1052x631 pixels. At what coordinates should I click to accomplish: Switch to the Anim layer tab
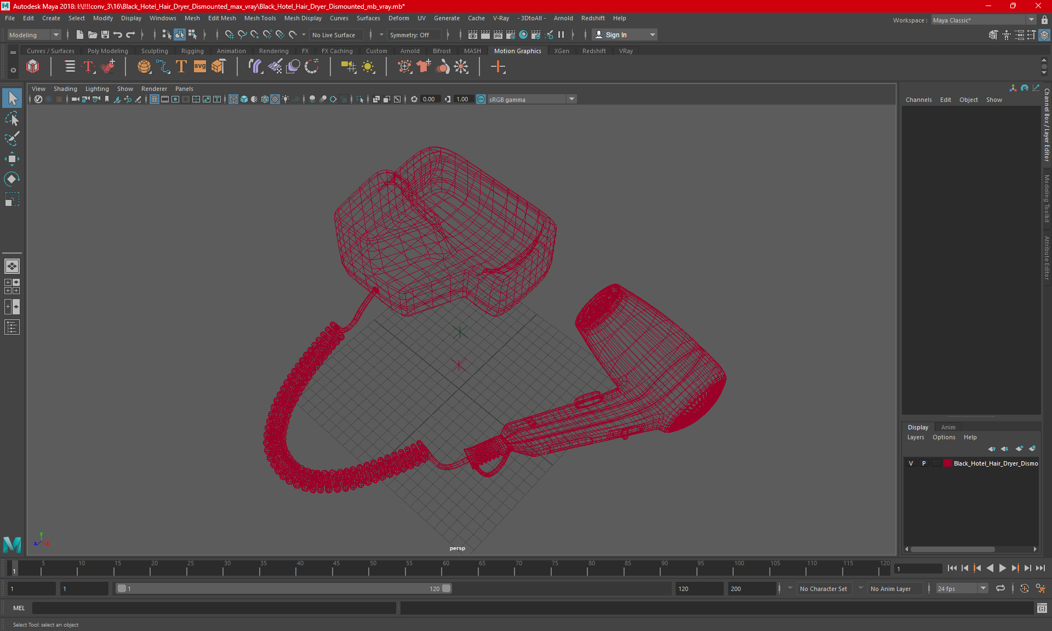948,427
